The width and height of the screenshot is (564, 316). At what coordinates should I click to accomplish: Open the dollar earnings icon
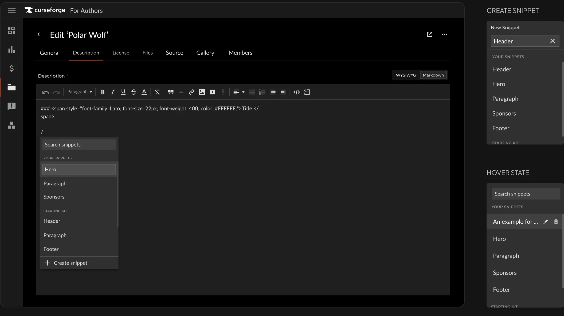[11, 68]
